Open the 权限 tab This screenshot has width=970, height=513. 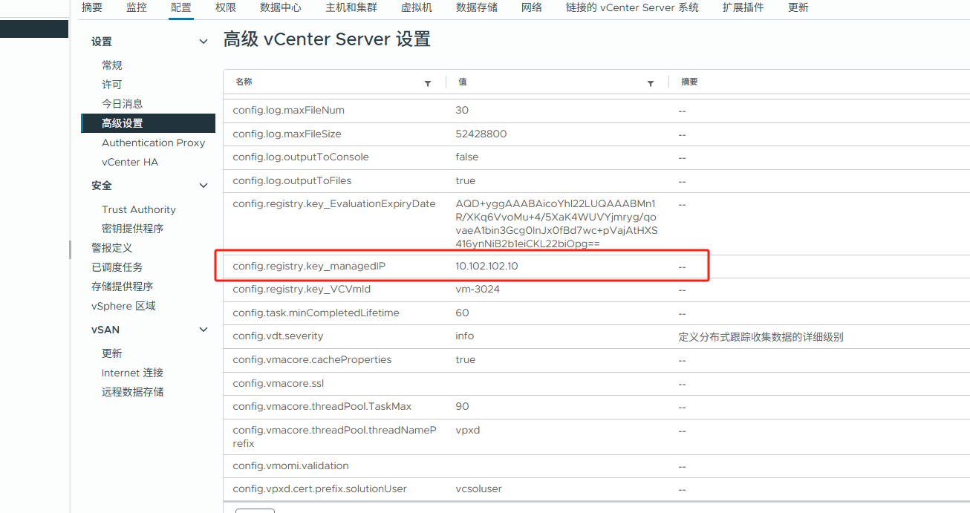pos(226,7)
